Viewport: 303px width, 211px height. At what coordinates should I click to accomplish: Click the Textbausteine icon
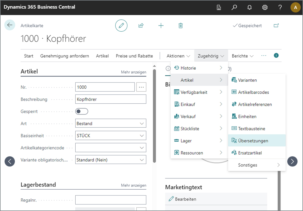pos(234,128)
